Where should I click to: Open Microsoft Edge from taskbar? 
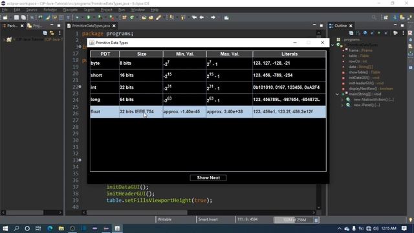click(x=50, y=228)
